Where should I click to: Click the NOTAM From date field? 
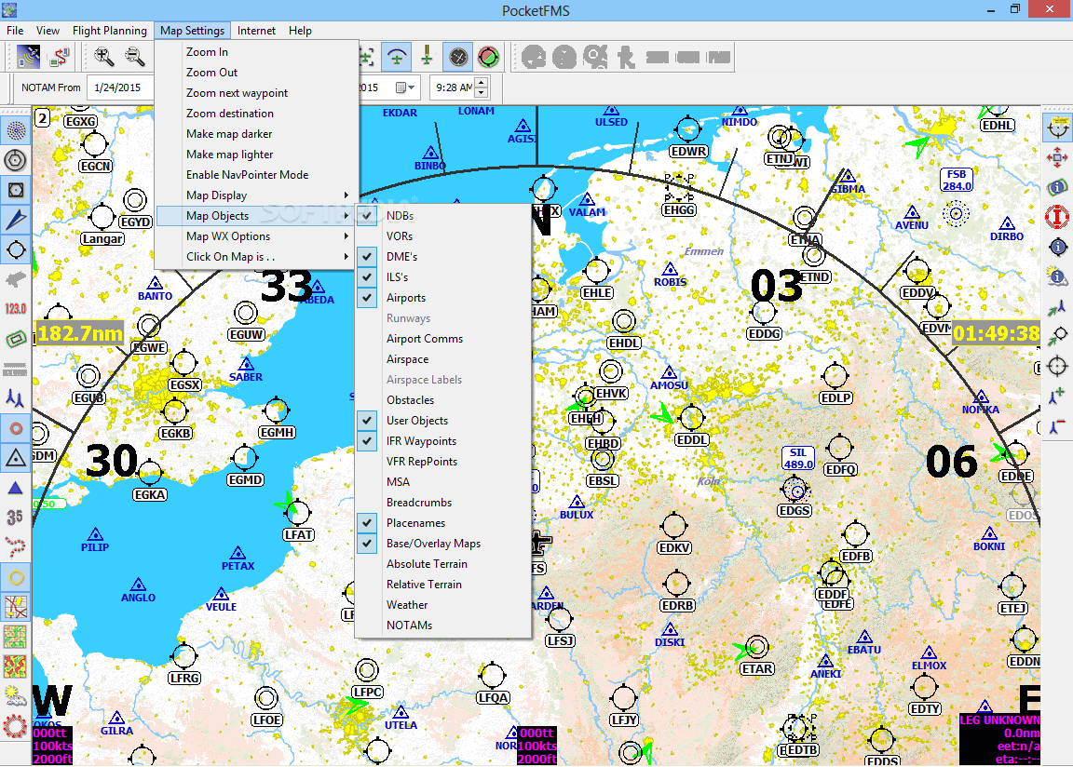(120, 87)
